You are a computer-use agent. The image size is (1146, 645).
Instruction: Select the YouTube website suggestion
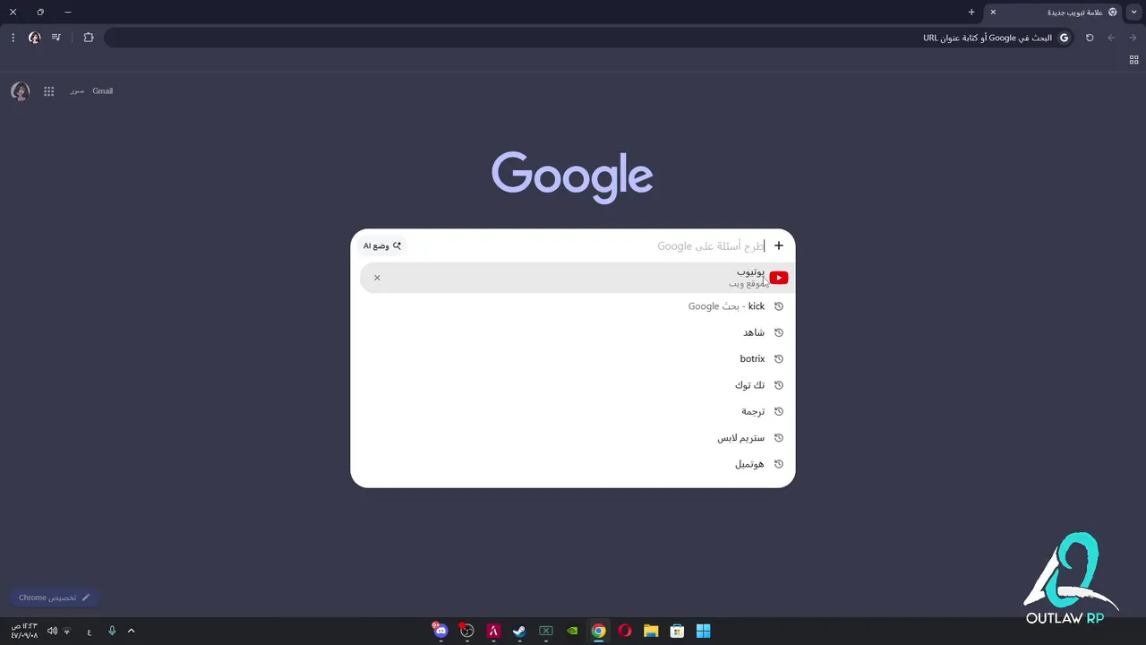[577, 278]
